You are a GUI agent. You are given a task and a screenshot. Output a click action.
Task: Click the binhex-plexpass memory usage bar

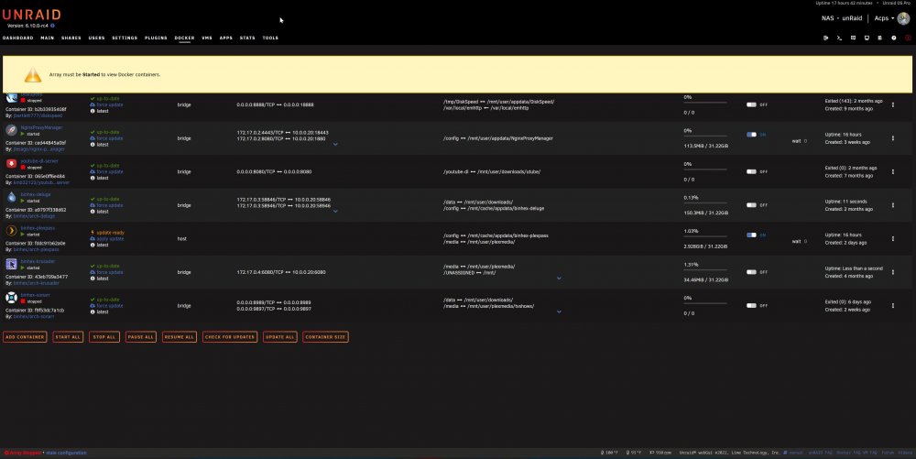(x=705, y=236)
